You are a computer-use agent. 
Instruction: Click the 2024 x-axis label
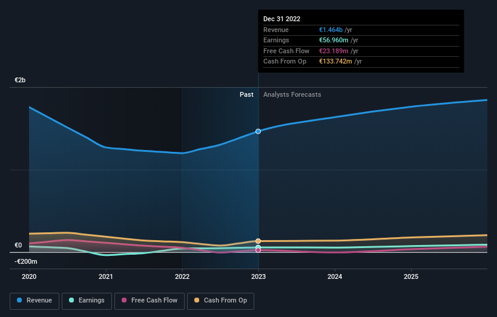pyautogui.click(x=335, y=276)
